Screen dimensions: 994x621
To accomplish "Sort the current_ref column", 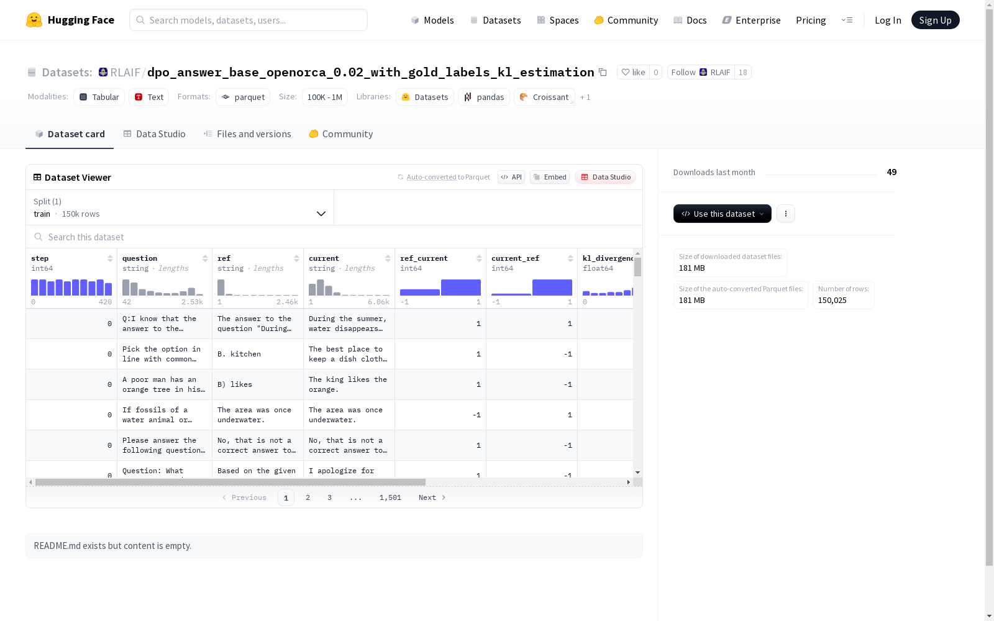I will click(570, 258).
